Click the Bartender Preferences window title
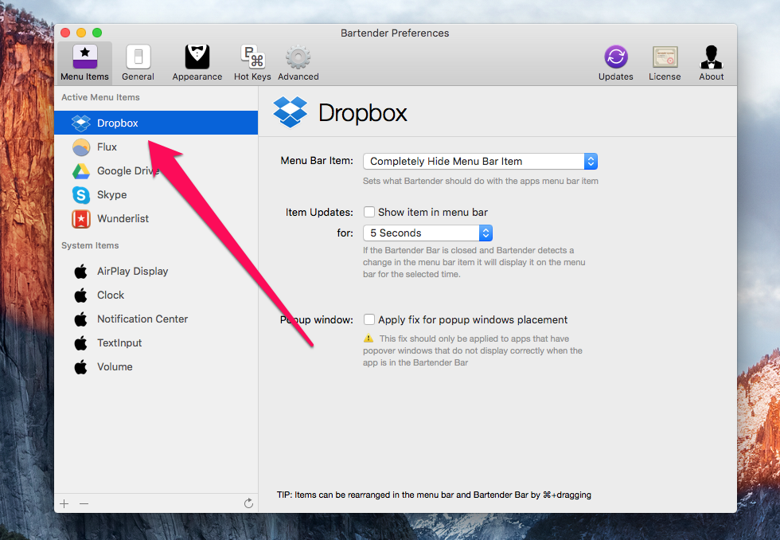This screenshot has width=780, height=540. click(x=395, y=33)
